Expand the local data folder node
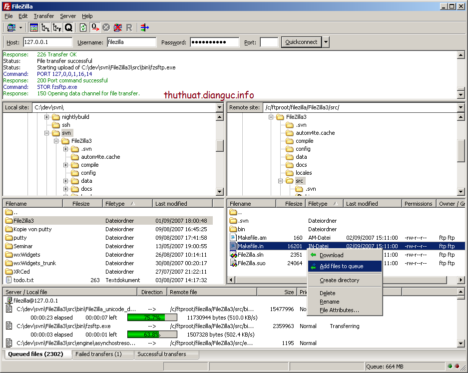Viewport: 468px width, 373px height. [x=65, y=181]
